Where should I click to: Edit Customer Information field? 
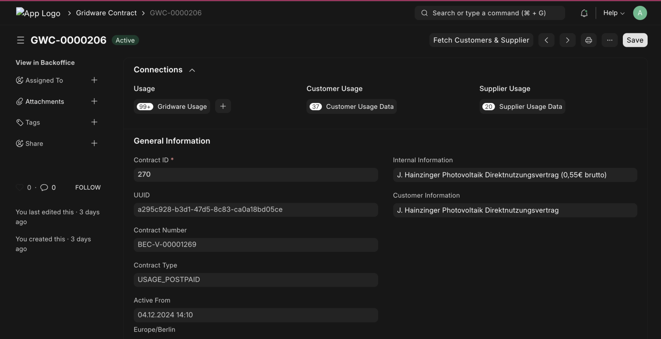pos(515,210)
